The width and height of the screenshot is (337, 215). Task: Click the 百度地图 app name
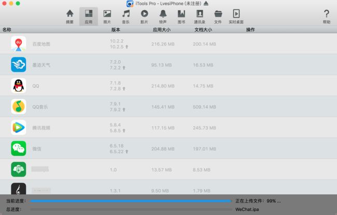[41, 44]
